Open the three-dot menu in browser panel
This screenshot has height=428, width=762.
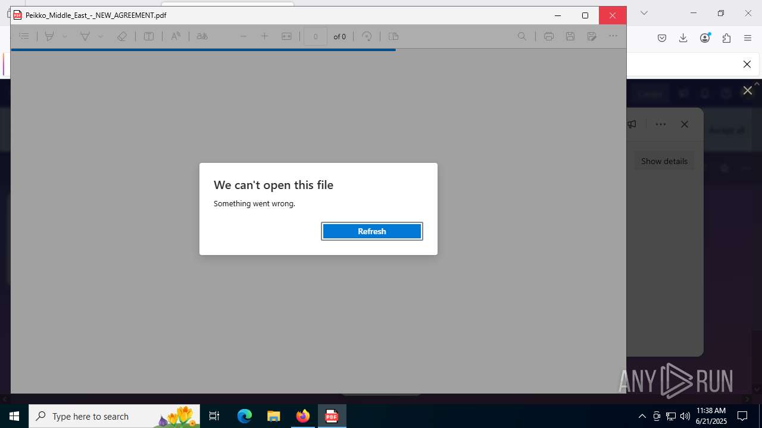(x=661, y=124)
